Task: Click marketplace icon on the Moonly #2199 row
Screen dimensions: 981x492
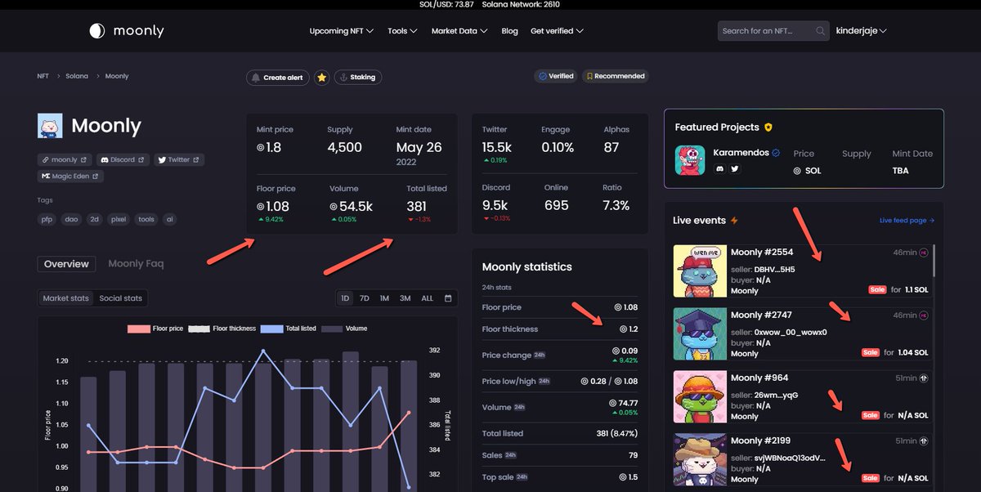Action: [924, 441]
